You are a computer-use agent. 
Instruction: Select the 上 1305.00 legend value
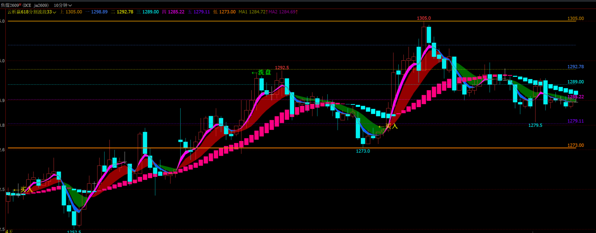tap(71, 12)
